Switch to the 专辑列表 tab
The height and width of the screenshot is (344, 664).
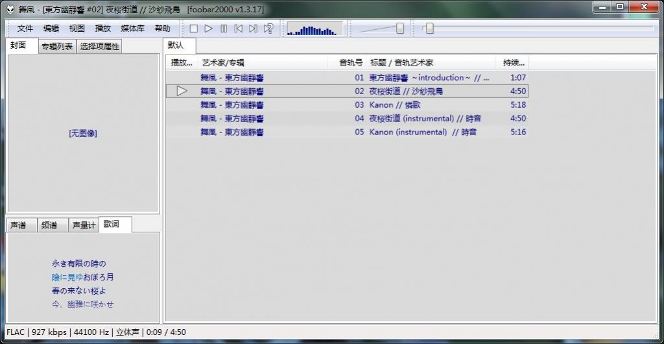tap(57, 47)
